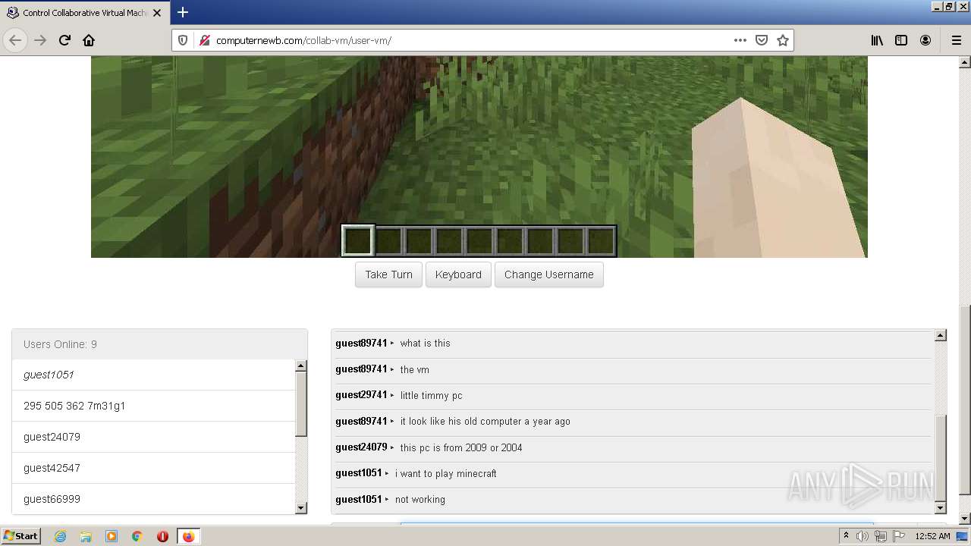
Task: Open the Firefox hamburger menu
Action: (956, 40)
